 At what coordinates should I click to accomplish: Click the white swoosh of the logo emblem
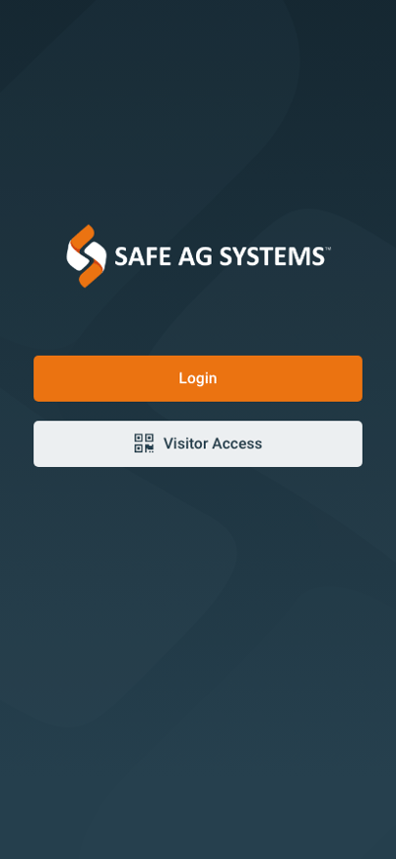click(x=86, y=256)
